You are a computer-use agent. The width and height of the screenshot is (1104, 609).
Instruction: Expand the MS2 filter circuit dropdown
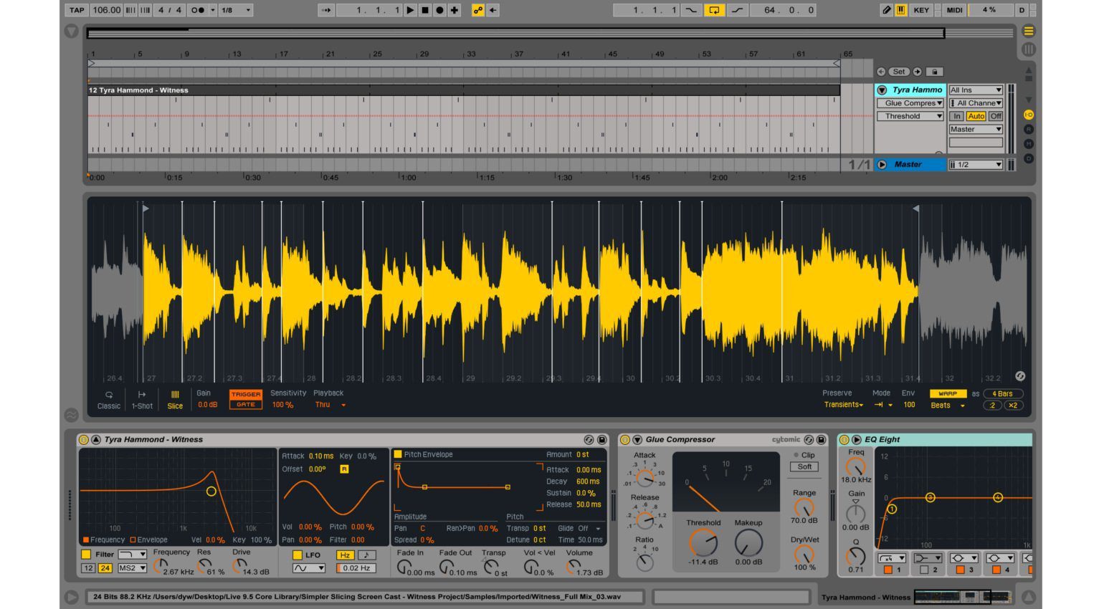pyautogui.click(x=132, y=568)
